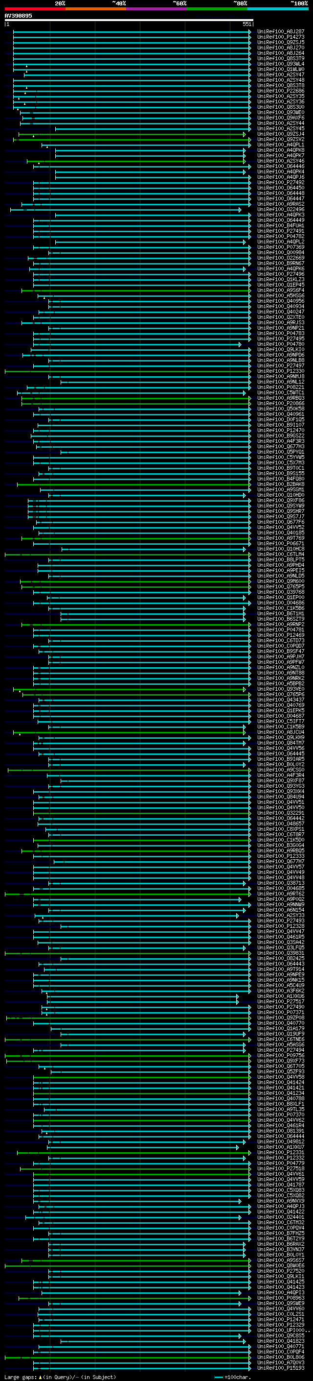Select the UniRef100_A9PJH7 label
The image size is (313, 1381).
[281, 657]
